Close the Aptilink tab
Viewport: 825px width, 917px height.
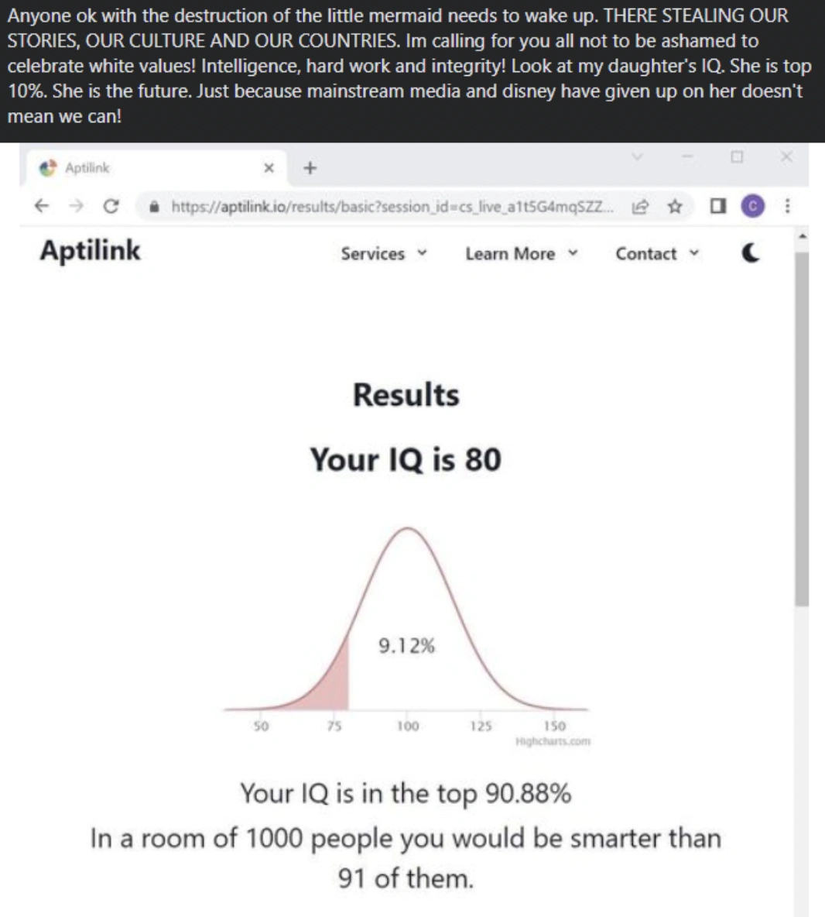(269, 168)
